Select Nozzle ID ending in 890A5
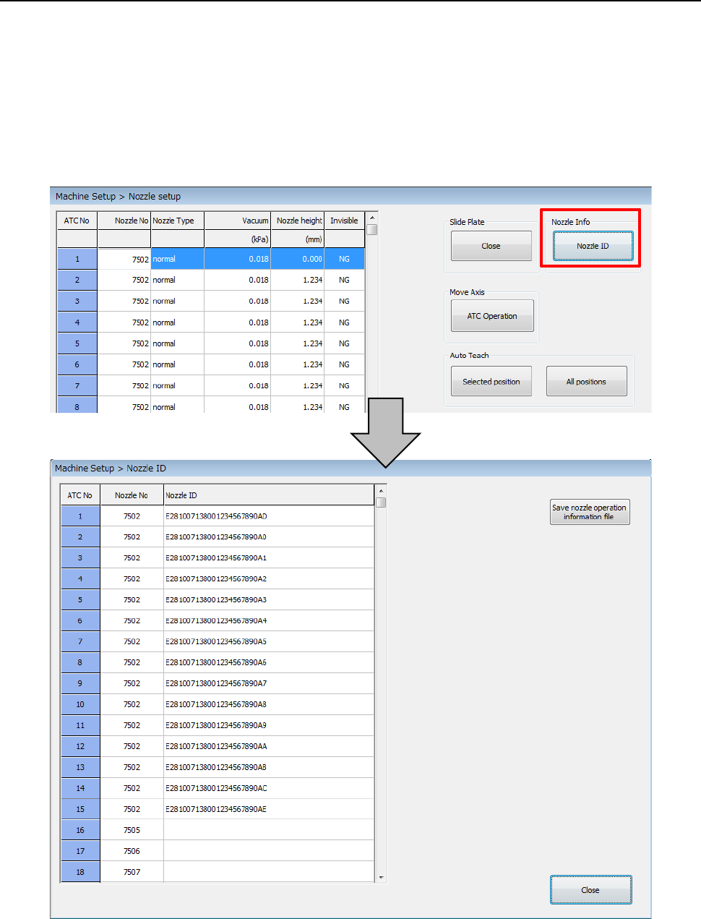Image resolution: width=701 pixels, height=919 pixels. click(x=269, y=641)
